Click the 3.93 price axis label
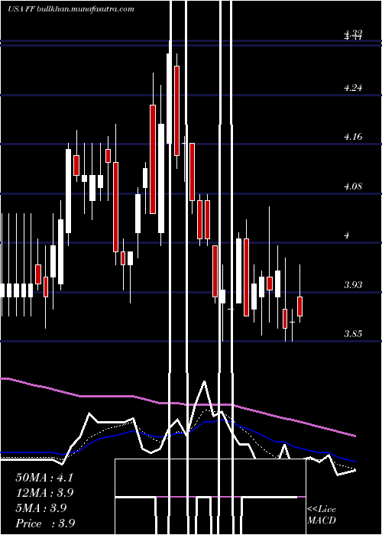Viewport: 382px width, 535px height. click(353, 284)
